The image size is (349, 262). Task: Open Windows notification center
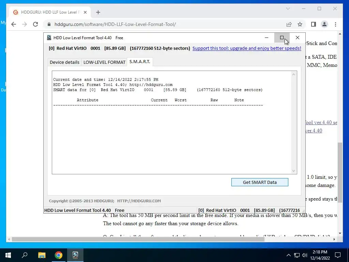pos(338,255)
